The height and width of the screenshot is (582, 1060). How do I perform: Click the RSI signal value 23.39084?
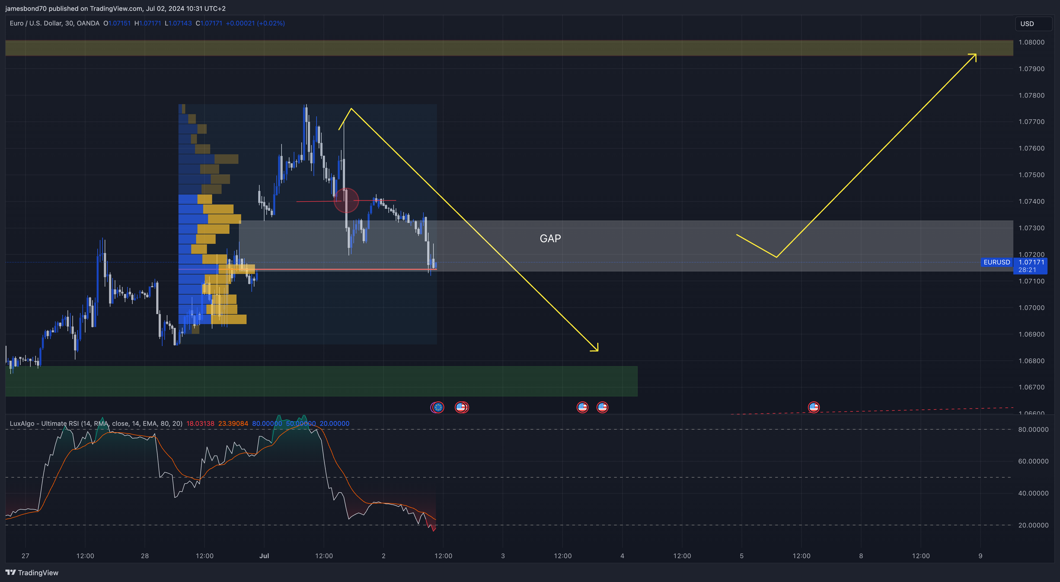(x=233, y=423)
